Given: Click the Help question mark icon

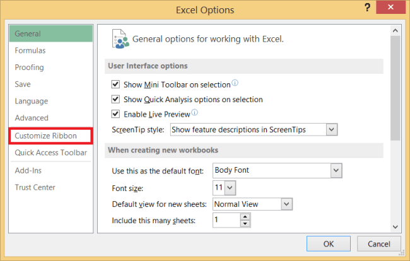Looking at the screenshot, I should click(366, 8).
